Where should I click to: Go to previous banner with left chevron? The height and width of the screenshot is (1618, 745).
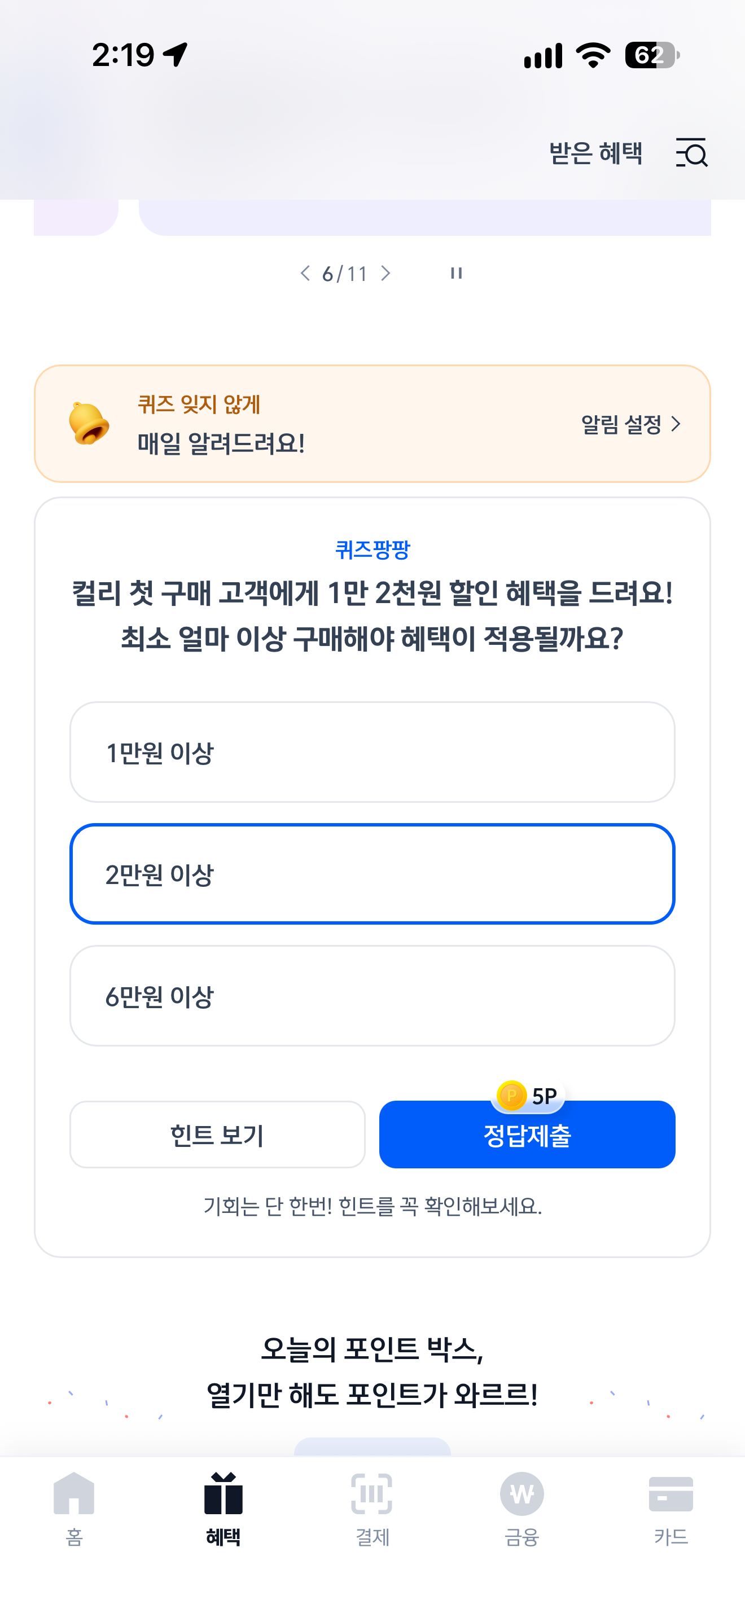pyautogui.click(x=305, y=273)
